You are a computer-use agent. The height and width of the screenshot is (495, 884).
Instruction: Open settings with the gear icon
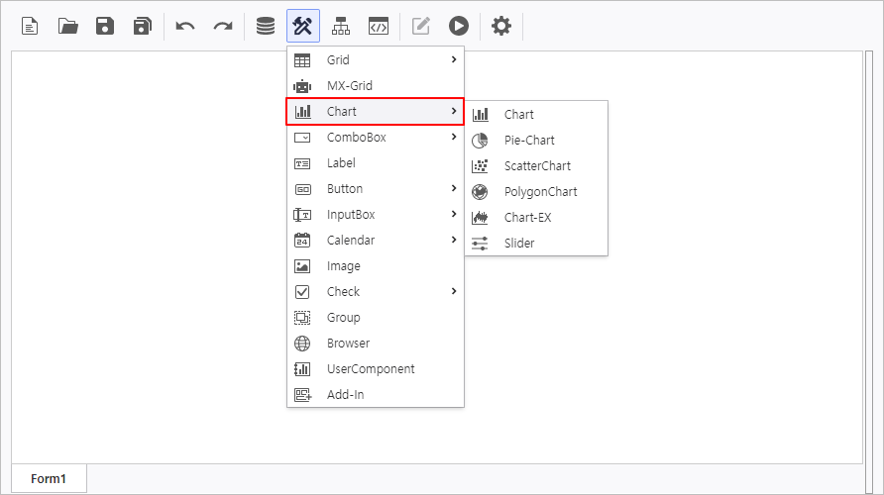[x=501, y=26]
